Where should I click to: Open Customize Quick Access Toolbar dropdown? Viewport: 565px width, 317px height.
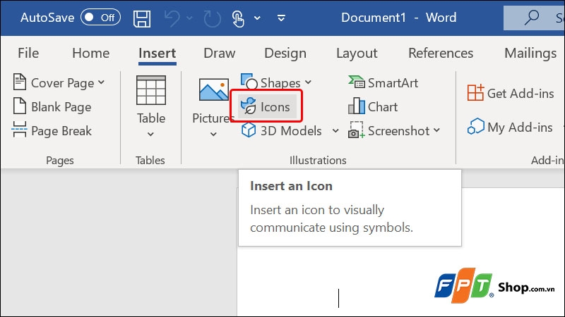(281, 18)
